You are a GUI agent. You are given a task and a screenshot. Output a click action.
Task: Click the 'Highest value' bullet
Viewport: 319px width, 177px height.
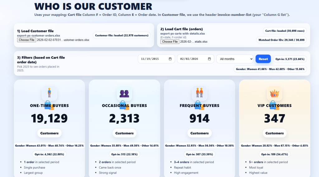pos(258,173)
